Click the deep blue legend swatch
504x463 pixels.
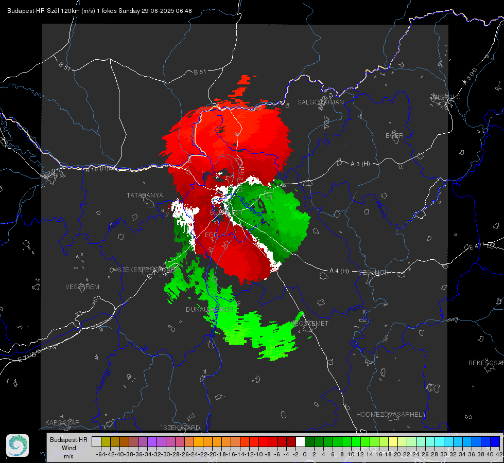pyautogui.click(x=495, y=442)
